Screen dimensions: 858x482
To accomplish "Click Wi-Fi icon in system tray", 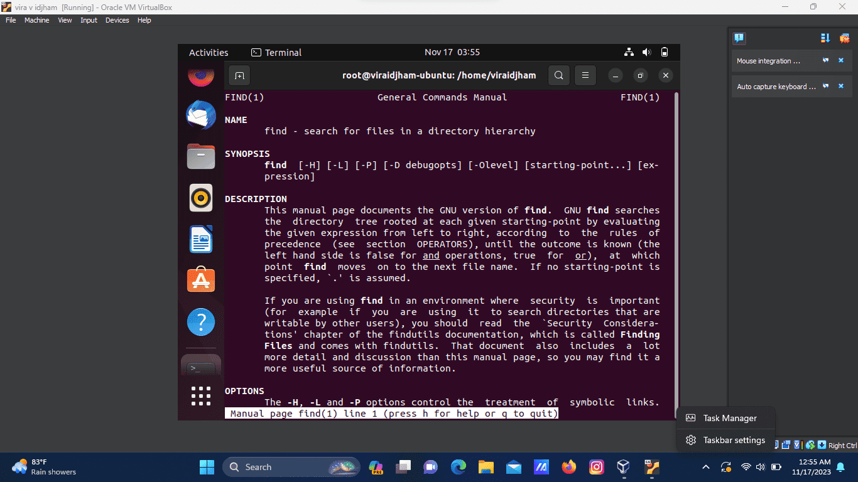I will [746, 467].
